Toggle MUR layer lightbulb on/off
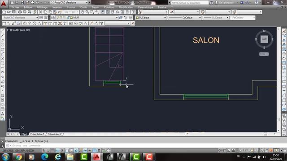The width and height of the screenshot is (287, 161). [x=58, y=17]
